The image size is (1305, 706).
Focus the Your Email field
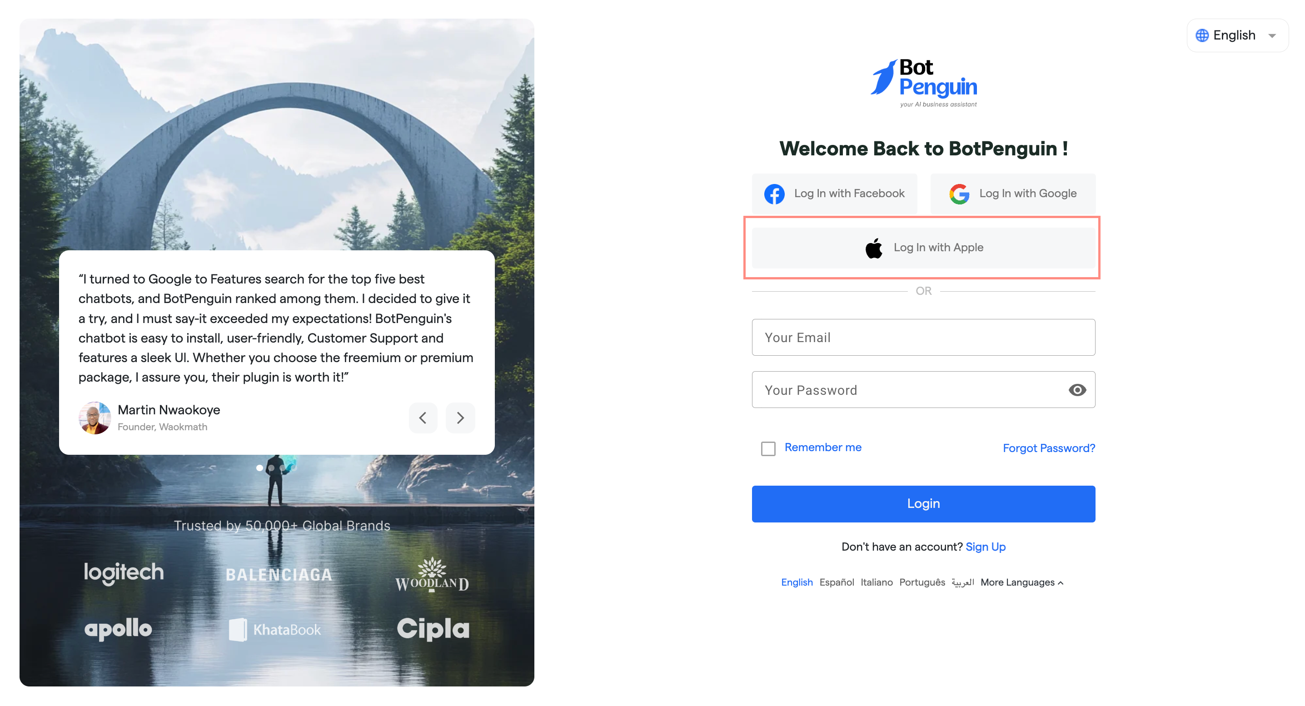click(923, 337)
